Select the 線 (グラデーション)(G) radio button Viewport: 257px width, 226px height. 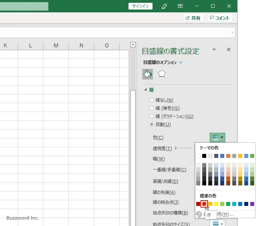tap(152, 116)
